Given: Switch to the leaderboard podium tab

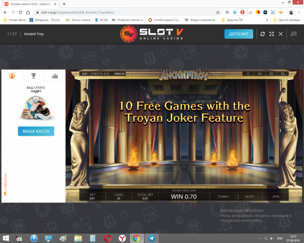Looking at the screenshot, I should click(x=55, y=76).
